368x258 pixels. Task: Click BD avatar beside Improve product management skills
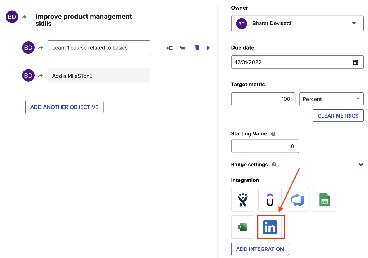(x=12, y=17)
